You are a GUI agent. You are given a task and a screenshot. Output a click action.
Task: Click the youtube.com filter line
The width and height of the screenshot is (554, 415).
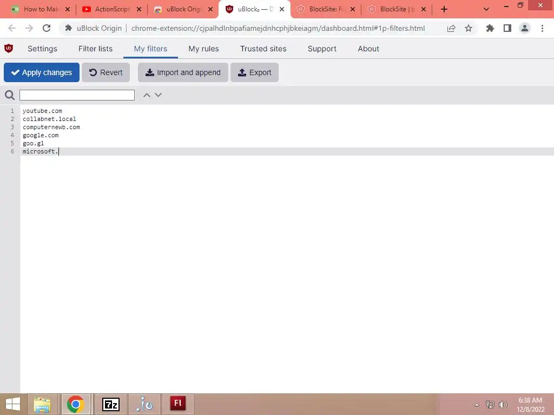click(x=42, y=111)
